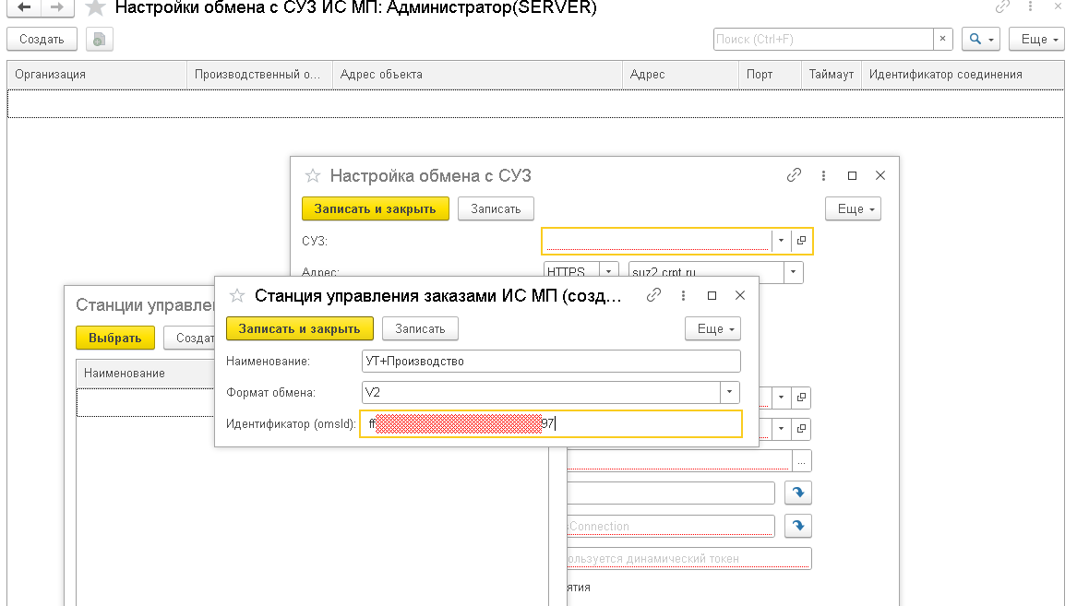Open kebab menu in Станция управления заказами dialog

click(683, 296)
